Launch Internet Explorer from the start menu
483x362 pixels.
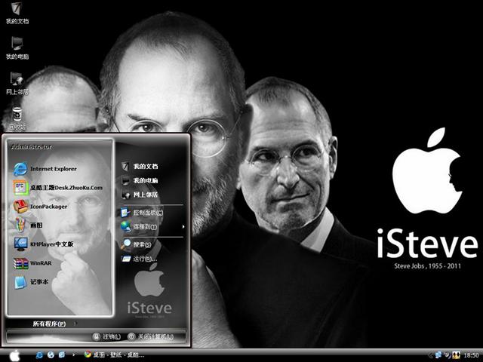pyautogui.click(x=45, y=169)
